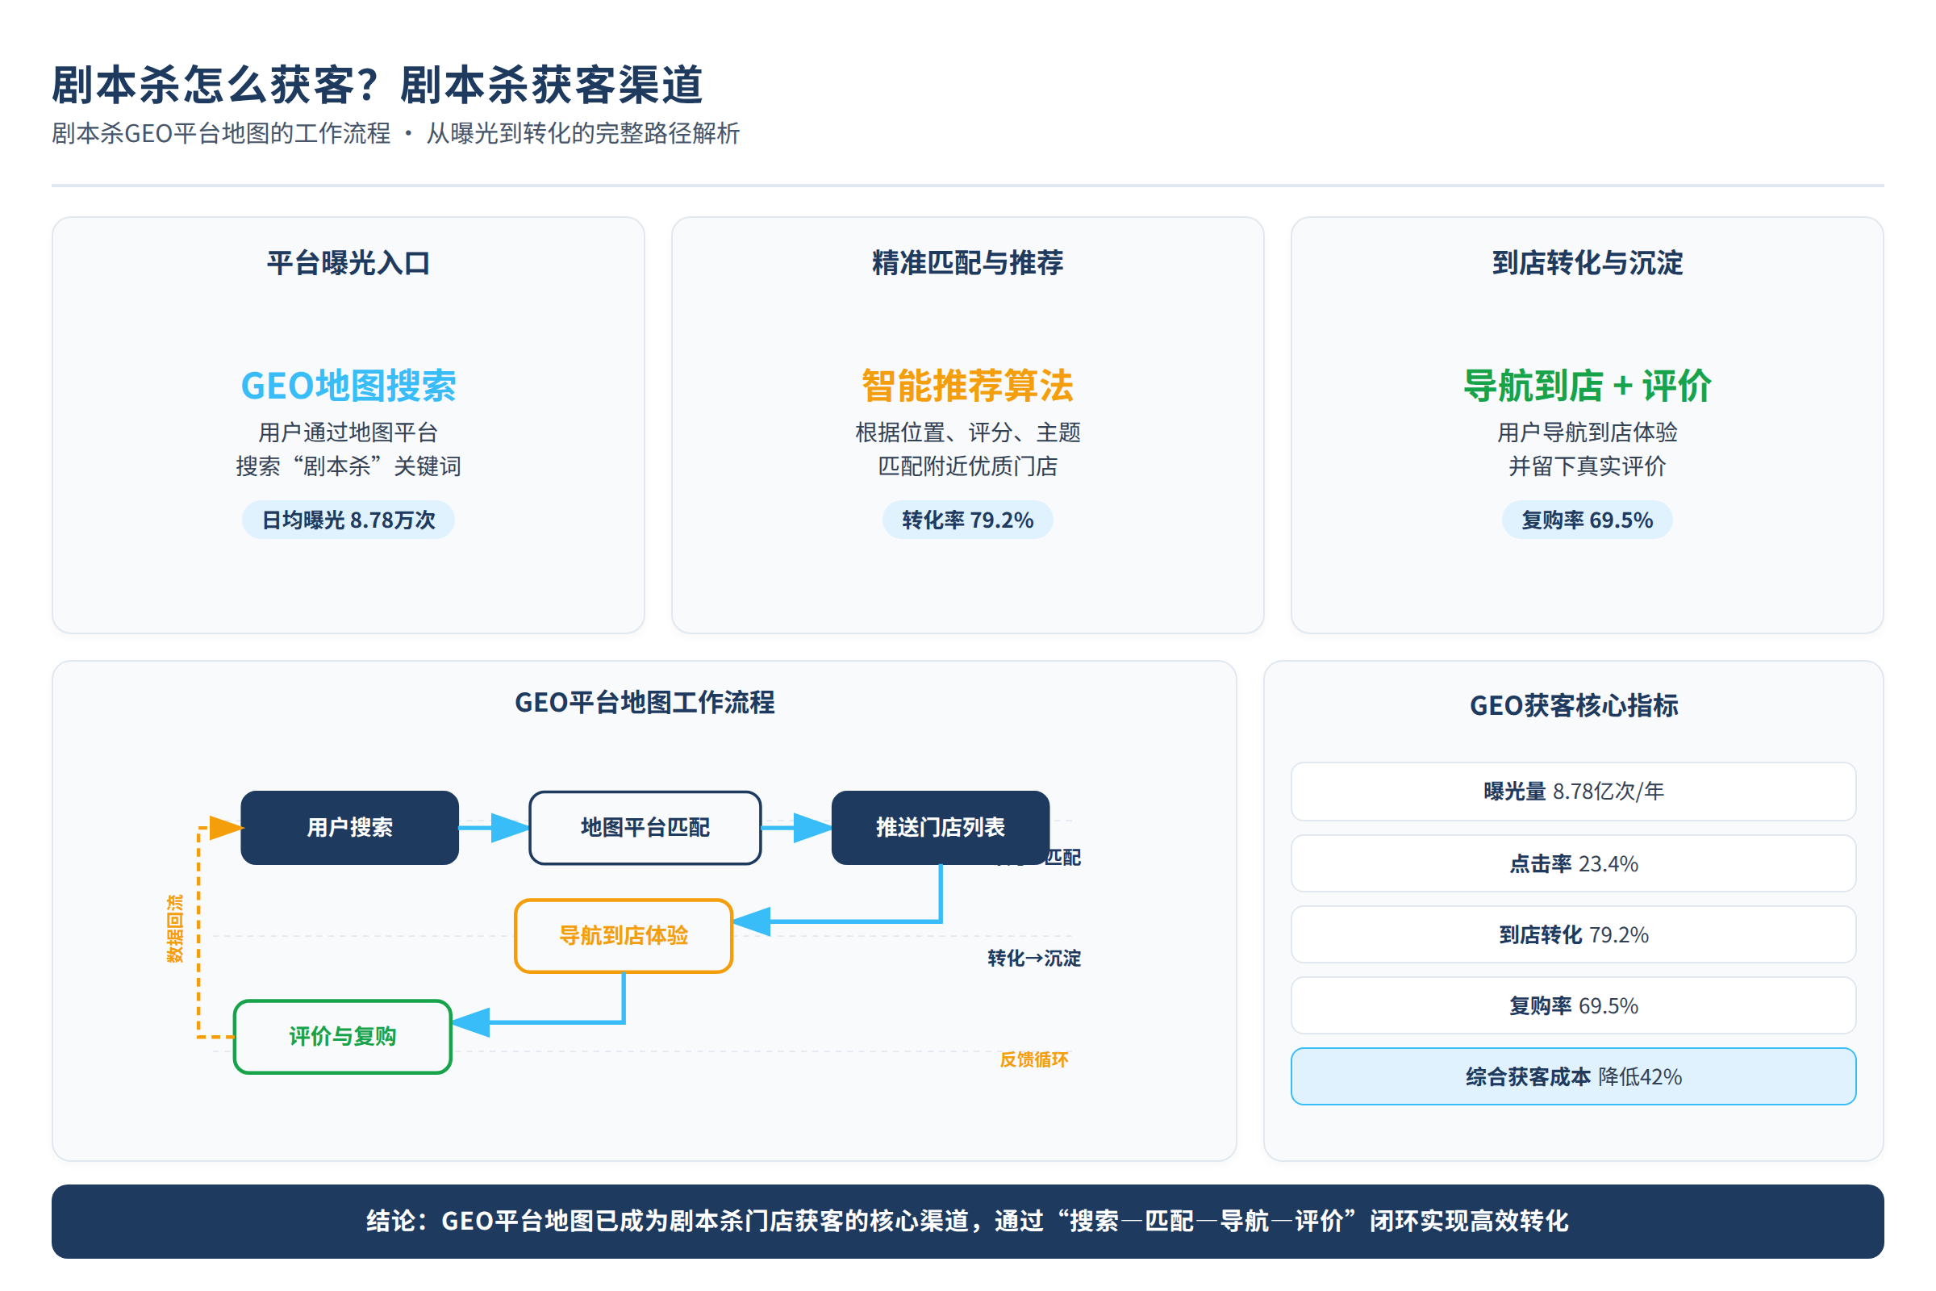Image resolution: width=1936 pixels, height=1291 pixels.
Task: Click the vertical 数据回流 label
Action: (174, 928)
